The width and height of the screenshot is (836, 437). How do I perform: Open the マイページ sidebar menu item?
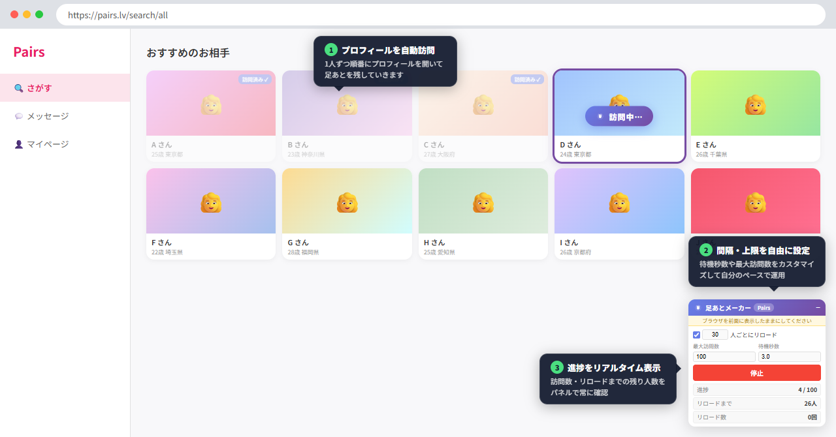pos(47,144)
